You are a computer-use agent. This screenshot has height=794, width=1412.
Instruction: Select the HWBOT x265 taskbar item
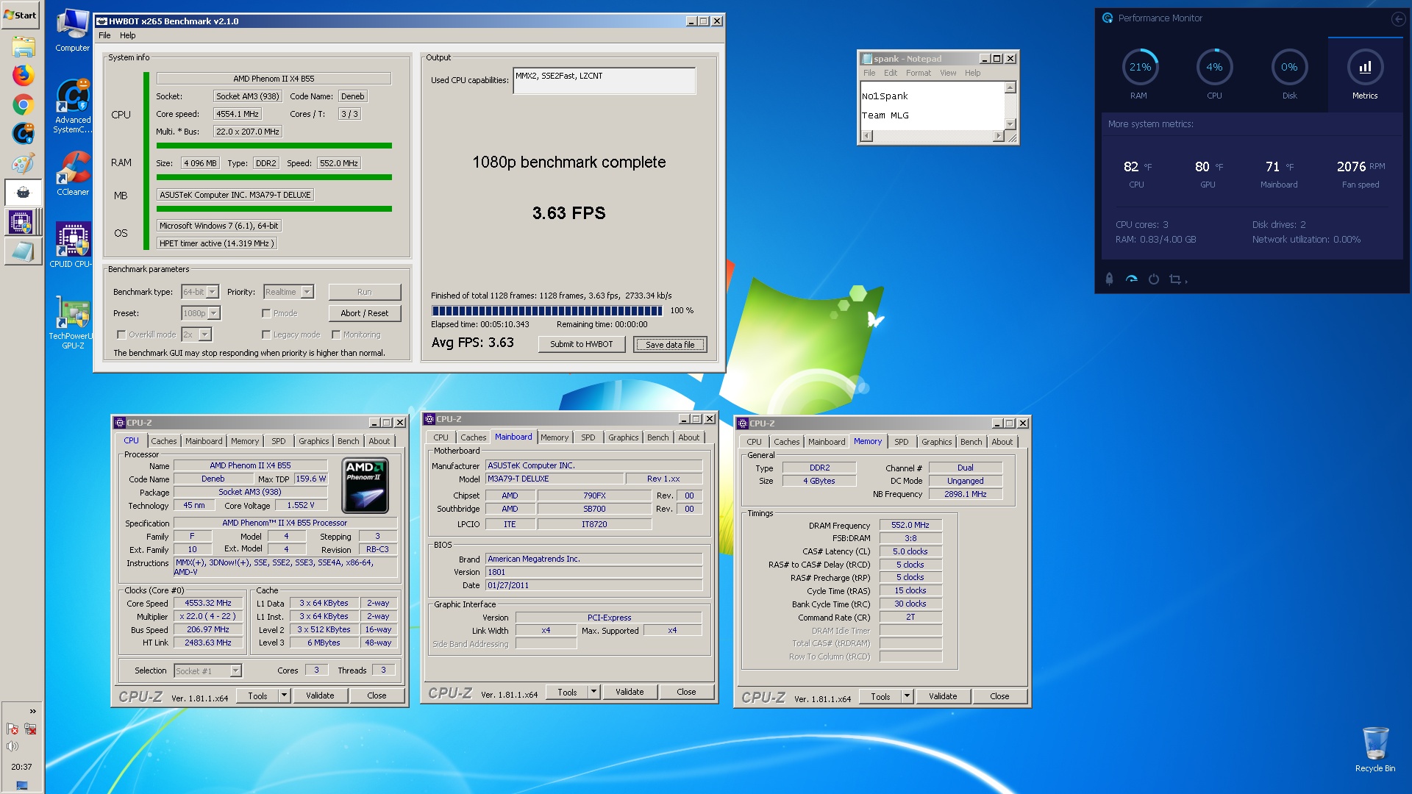tap(23, 193)
